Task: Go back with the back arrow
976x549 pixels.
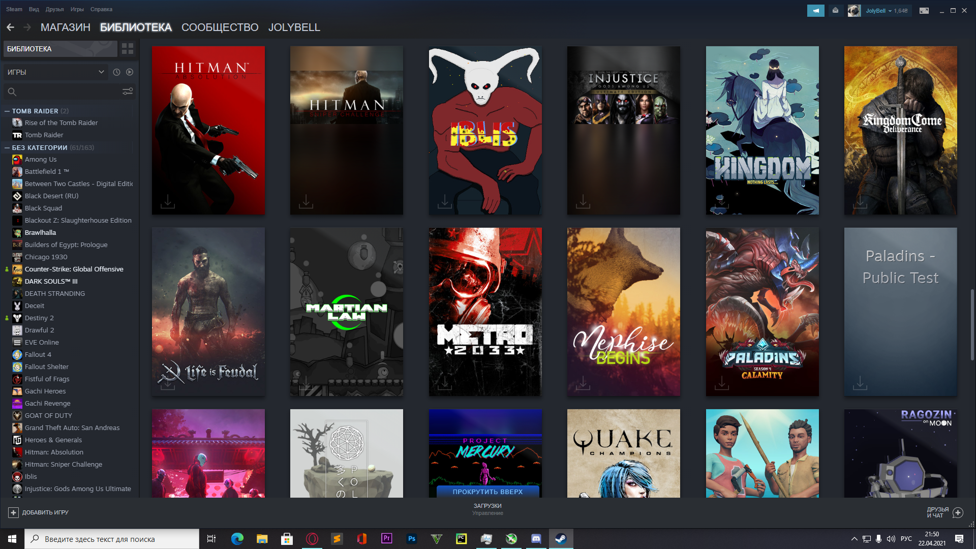Action: [x=10, y=27]
